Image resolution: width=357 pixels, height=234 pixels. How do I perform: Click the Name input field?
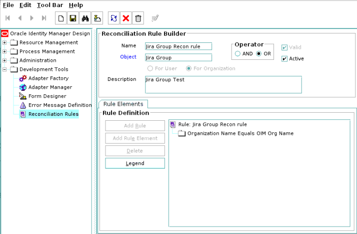point(178,46)
